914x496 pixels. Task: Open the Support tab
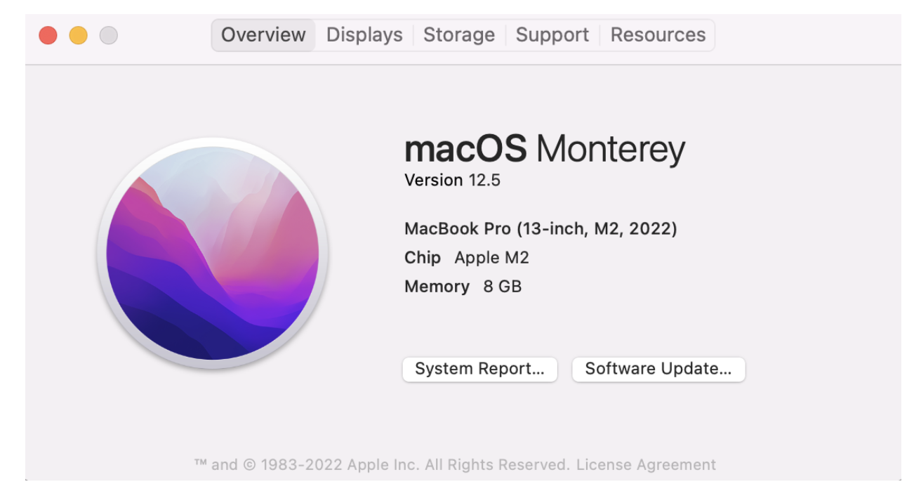552,34
